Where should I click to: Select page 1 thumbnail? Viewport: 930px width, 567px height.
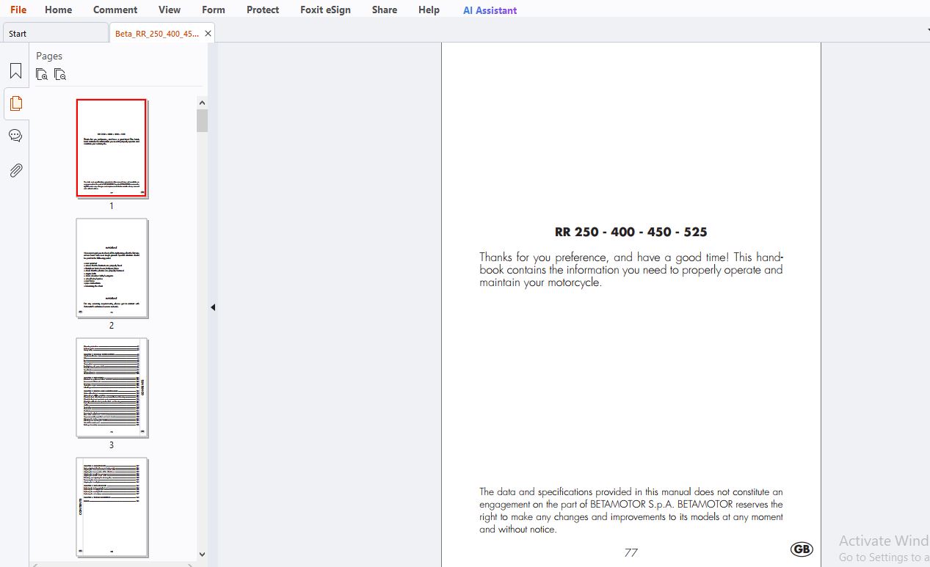pyautogui.click(x=112, y=148)
